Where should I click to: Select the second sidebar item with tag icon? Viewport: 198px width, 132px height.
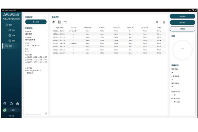(11, 30)
